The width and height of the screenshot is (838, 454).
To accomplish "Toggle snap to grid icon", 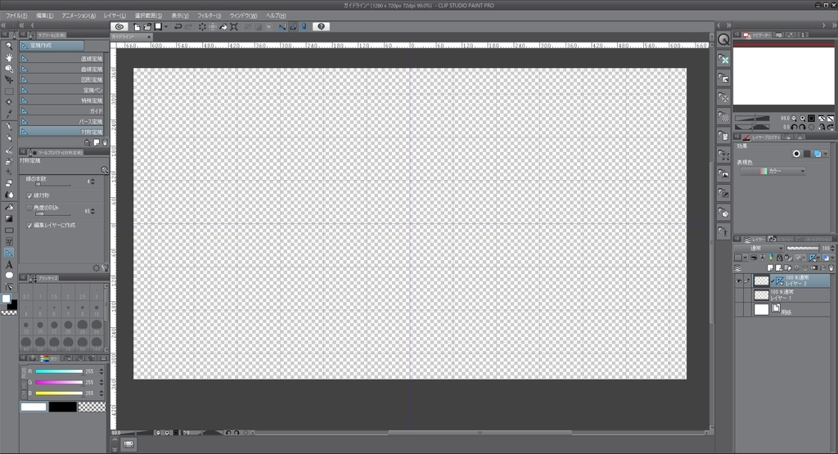I will click(304, 27).
